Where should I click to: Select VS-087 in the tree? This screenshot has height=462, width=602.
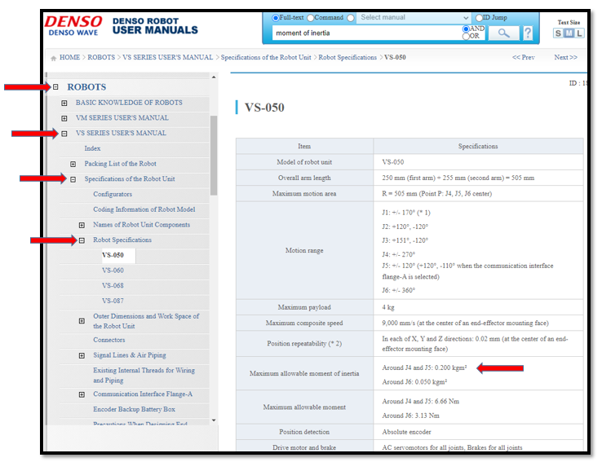tap(113, 301)
